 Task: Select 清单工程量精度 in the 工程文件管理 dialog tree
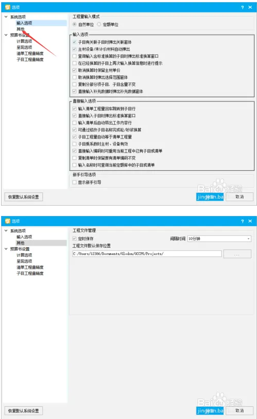(x=30, y=267)
